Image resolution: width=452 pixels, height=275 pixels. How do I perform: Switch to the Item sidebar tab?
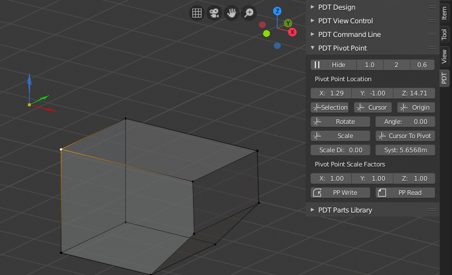(445, 13)
